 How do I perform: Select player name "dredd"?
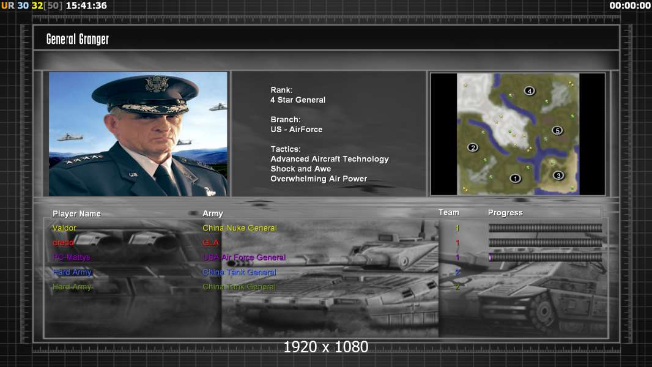63,242
